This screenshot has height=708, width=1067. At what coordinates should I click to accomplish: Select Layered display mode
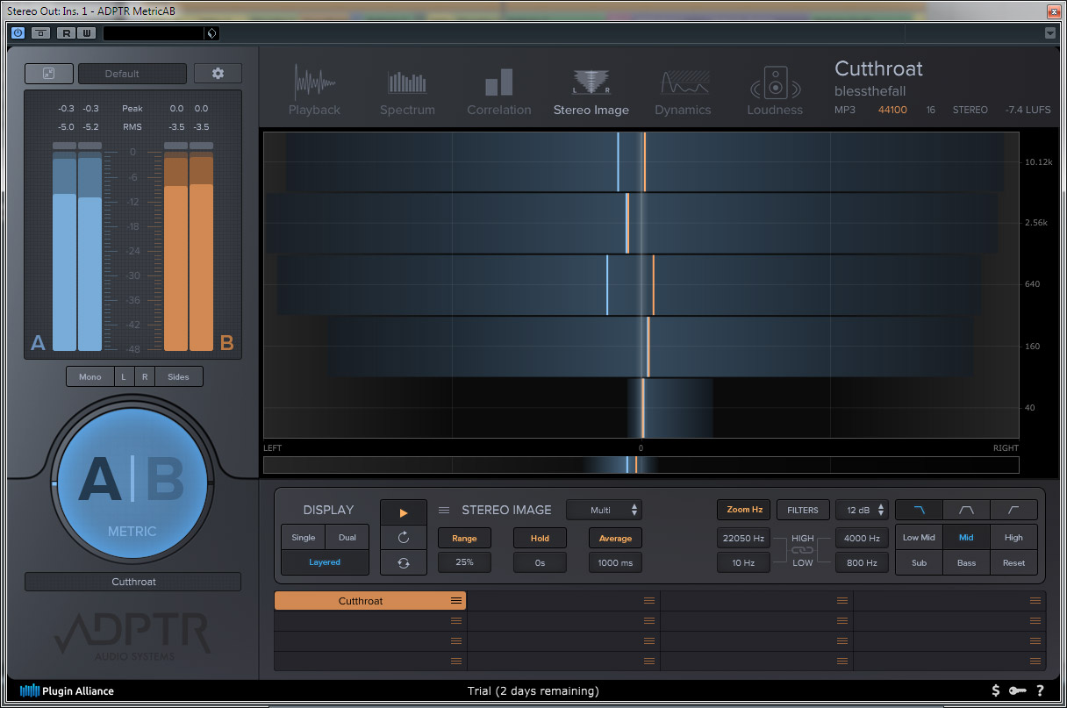point(325,562)
